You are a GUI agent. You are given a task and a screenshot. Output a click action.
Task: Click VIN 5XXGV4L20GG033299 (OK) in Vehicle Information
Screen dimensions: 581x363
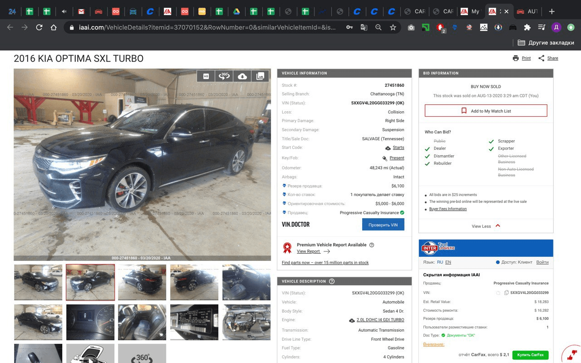tap(378, 103)
